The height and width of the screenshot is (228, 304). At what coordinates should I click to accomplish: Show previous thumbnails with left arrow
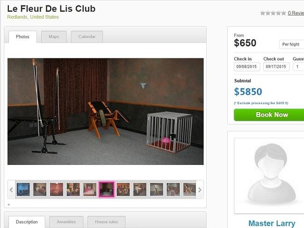(11, 190)
